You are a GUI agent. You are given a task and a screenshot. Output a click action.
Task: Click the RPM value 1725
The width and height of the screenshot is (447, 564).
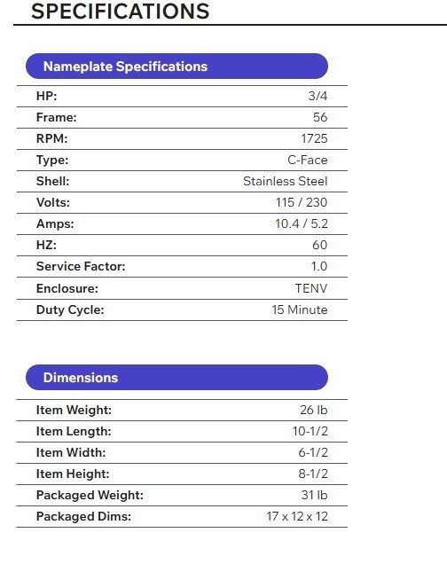click(x=314, y=138)
